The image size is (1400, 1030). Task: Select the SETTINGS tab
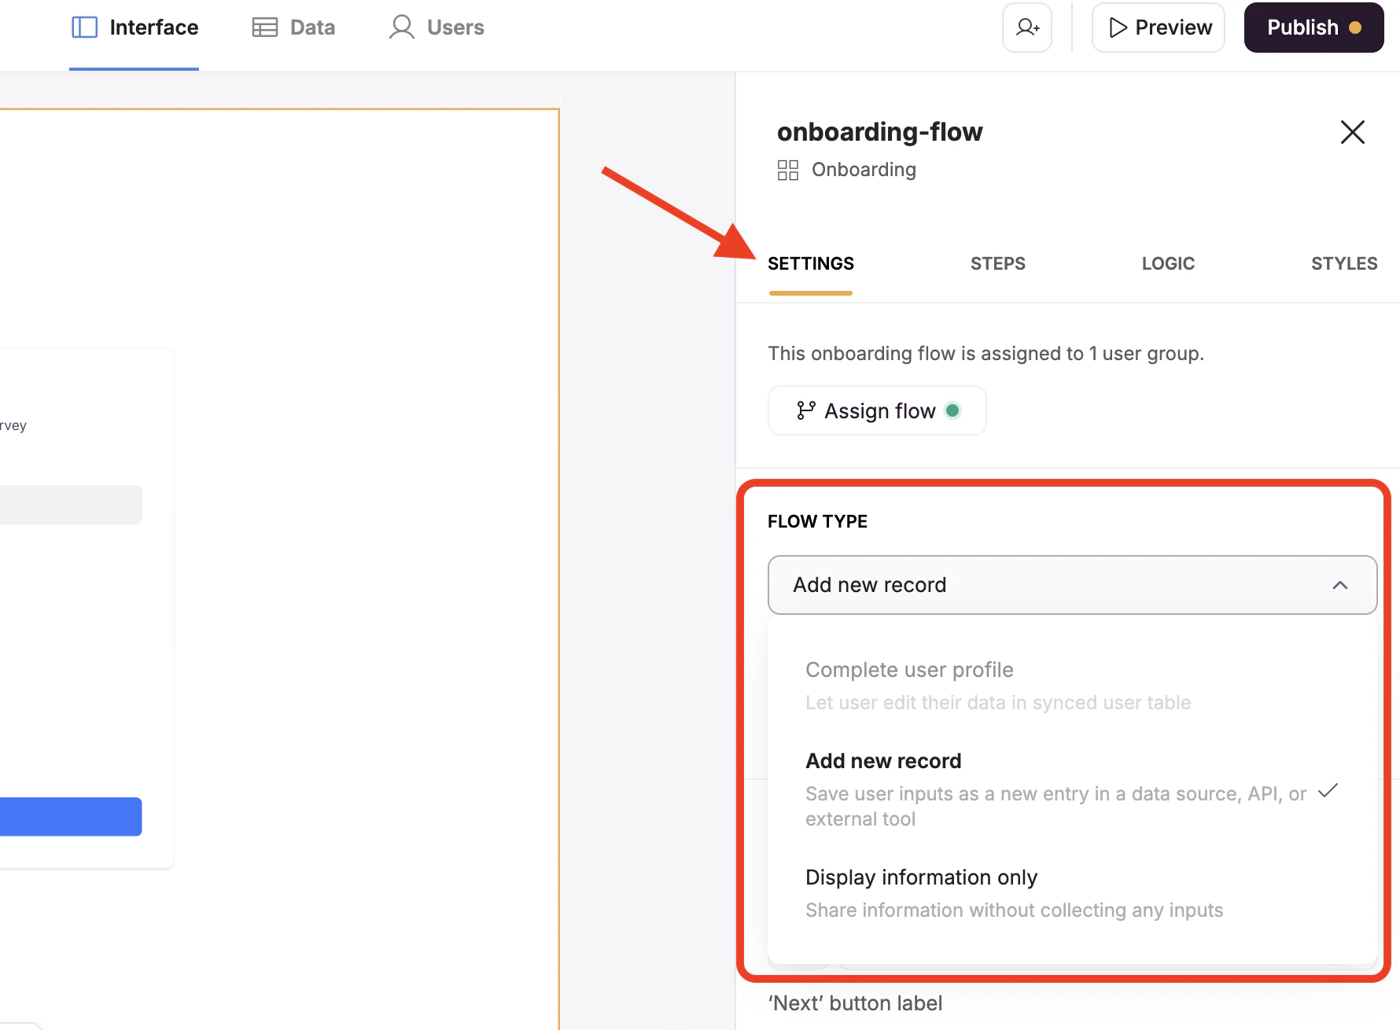pos(811,263)
